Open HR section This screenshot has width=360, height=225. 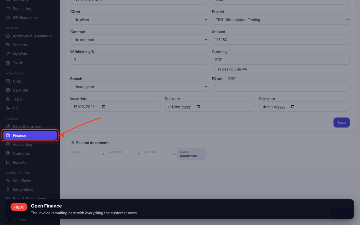point(30,108)
